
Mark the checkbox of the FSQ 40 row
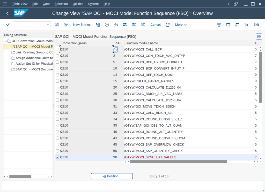(x=57, y=132)
